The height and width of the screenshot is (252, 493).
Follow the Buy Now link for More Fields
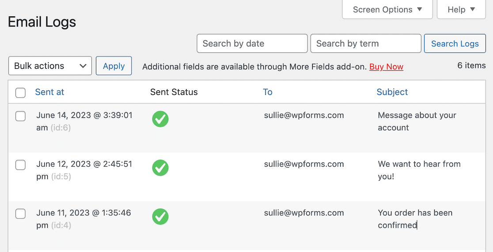click(386, 67)
